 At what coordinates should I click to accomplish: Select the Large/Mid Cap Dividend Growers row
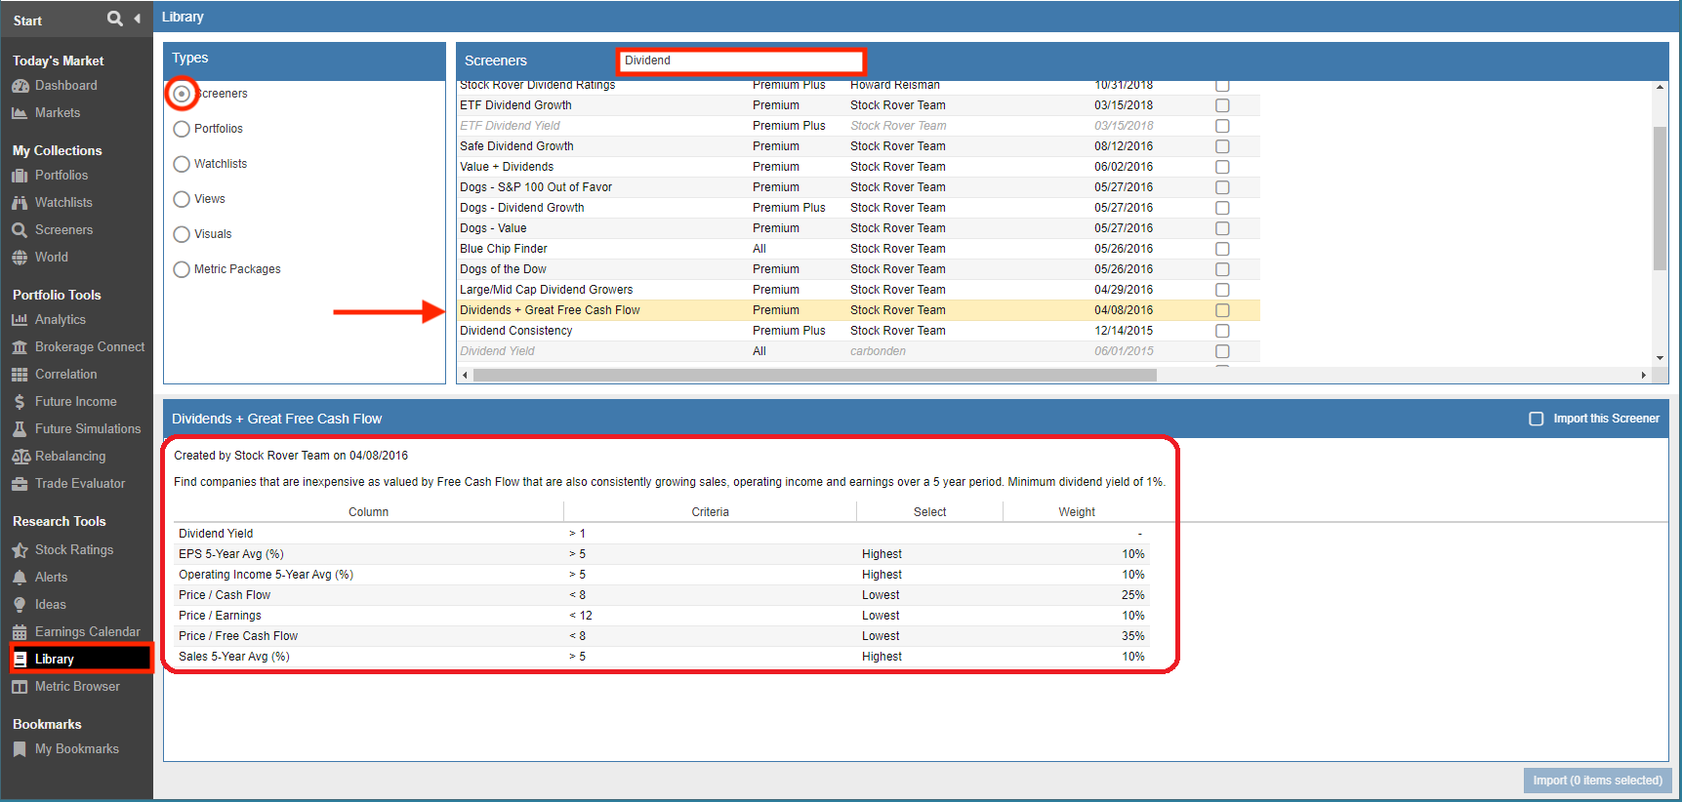pos(858,290)
